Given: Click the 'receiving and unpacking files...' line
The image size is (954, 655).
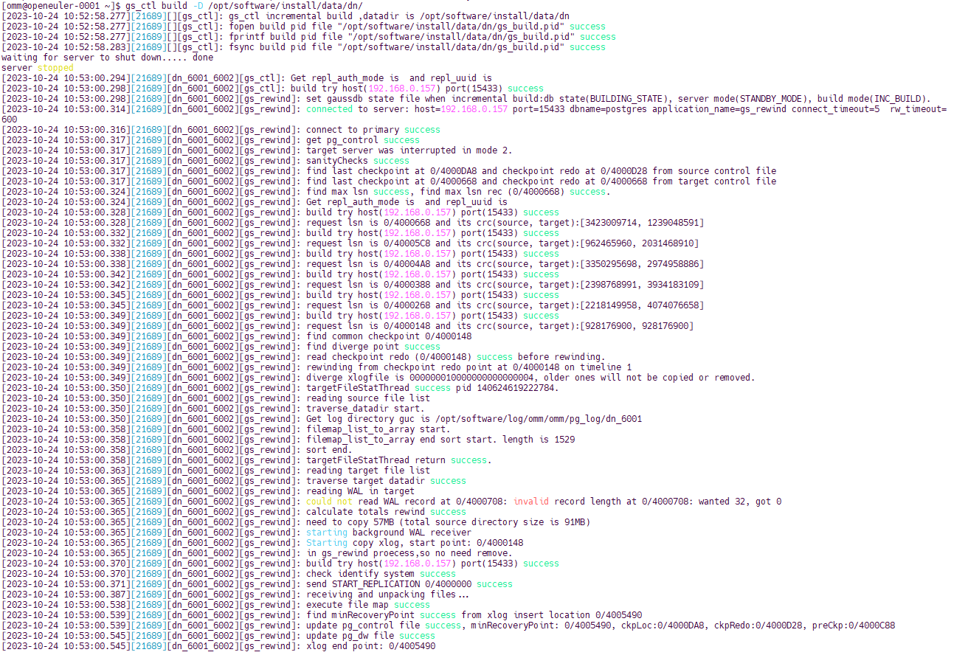Looking at the screenshot, I should click(x=235, y=594).
